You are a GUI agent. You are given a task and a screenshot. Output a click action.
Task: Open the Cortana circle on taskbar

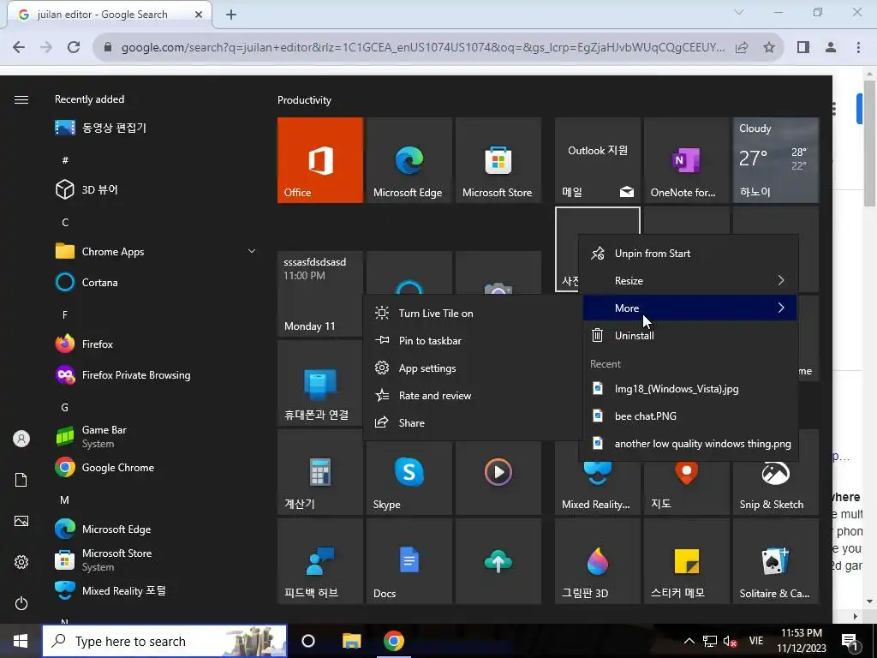point(308,641)
